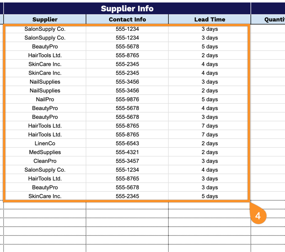Select the SkinCare Inc. cell with 5-day lead time
285x252 pixels.
click(45, 196)
